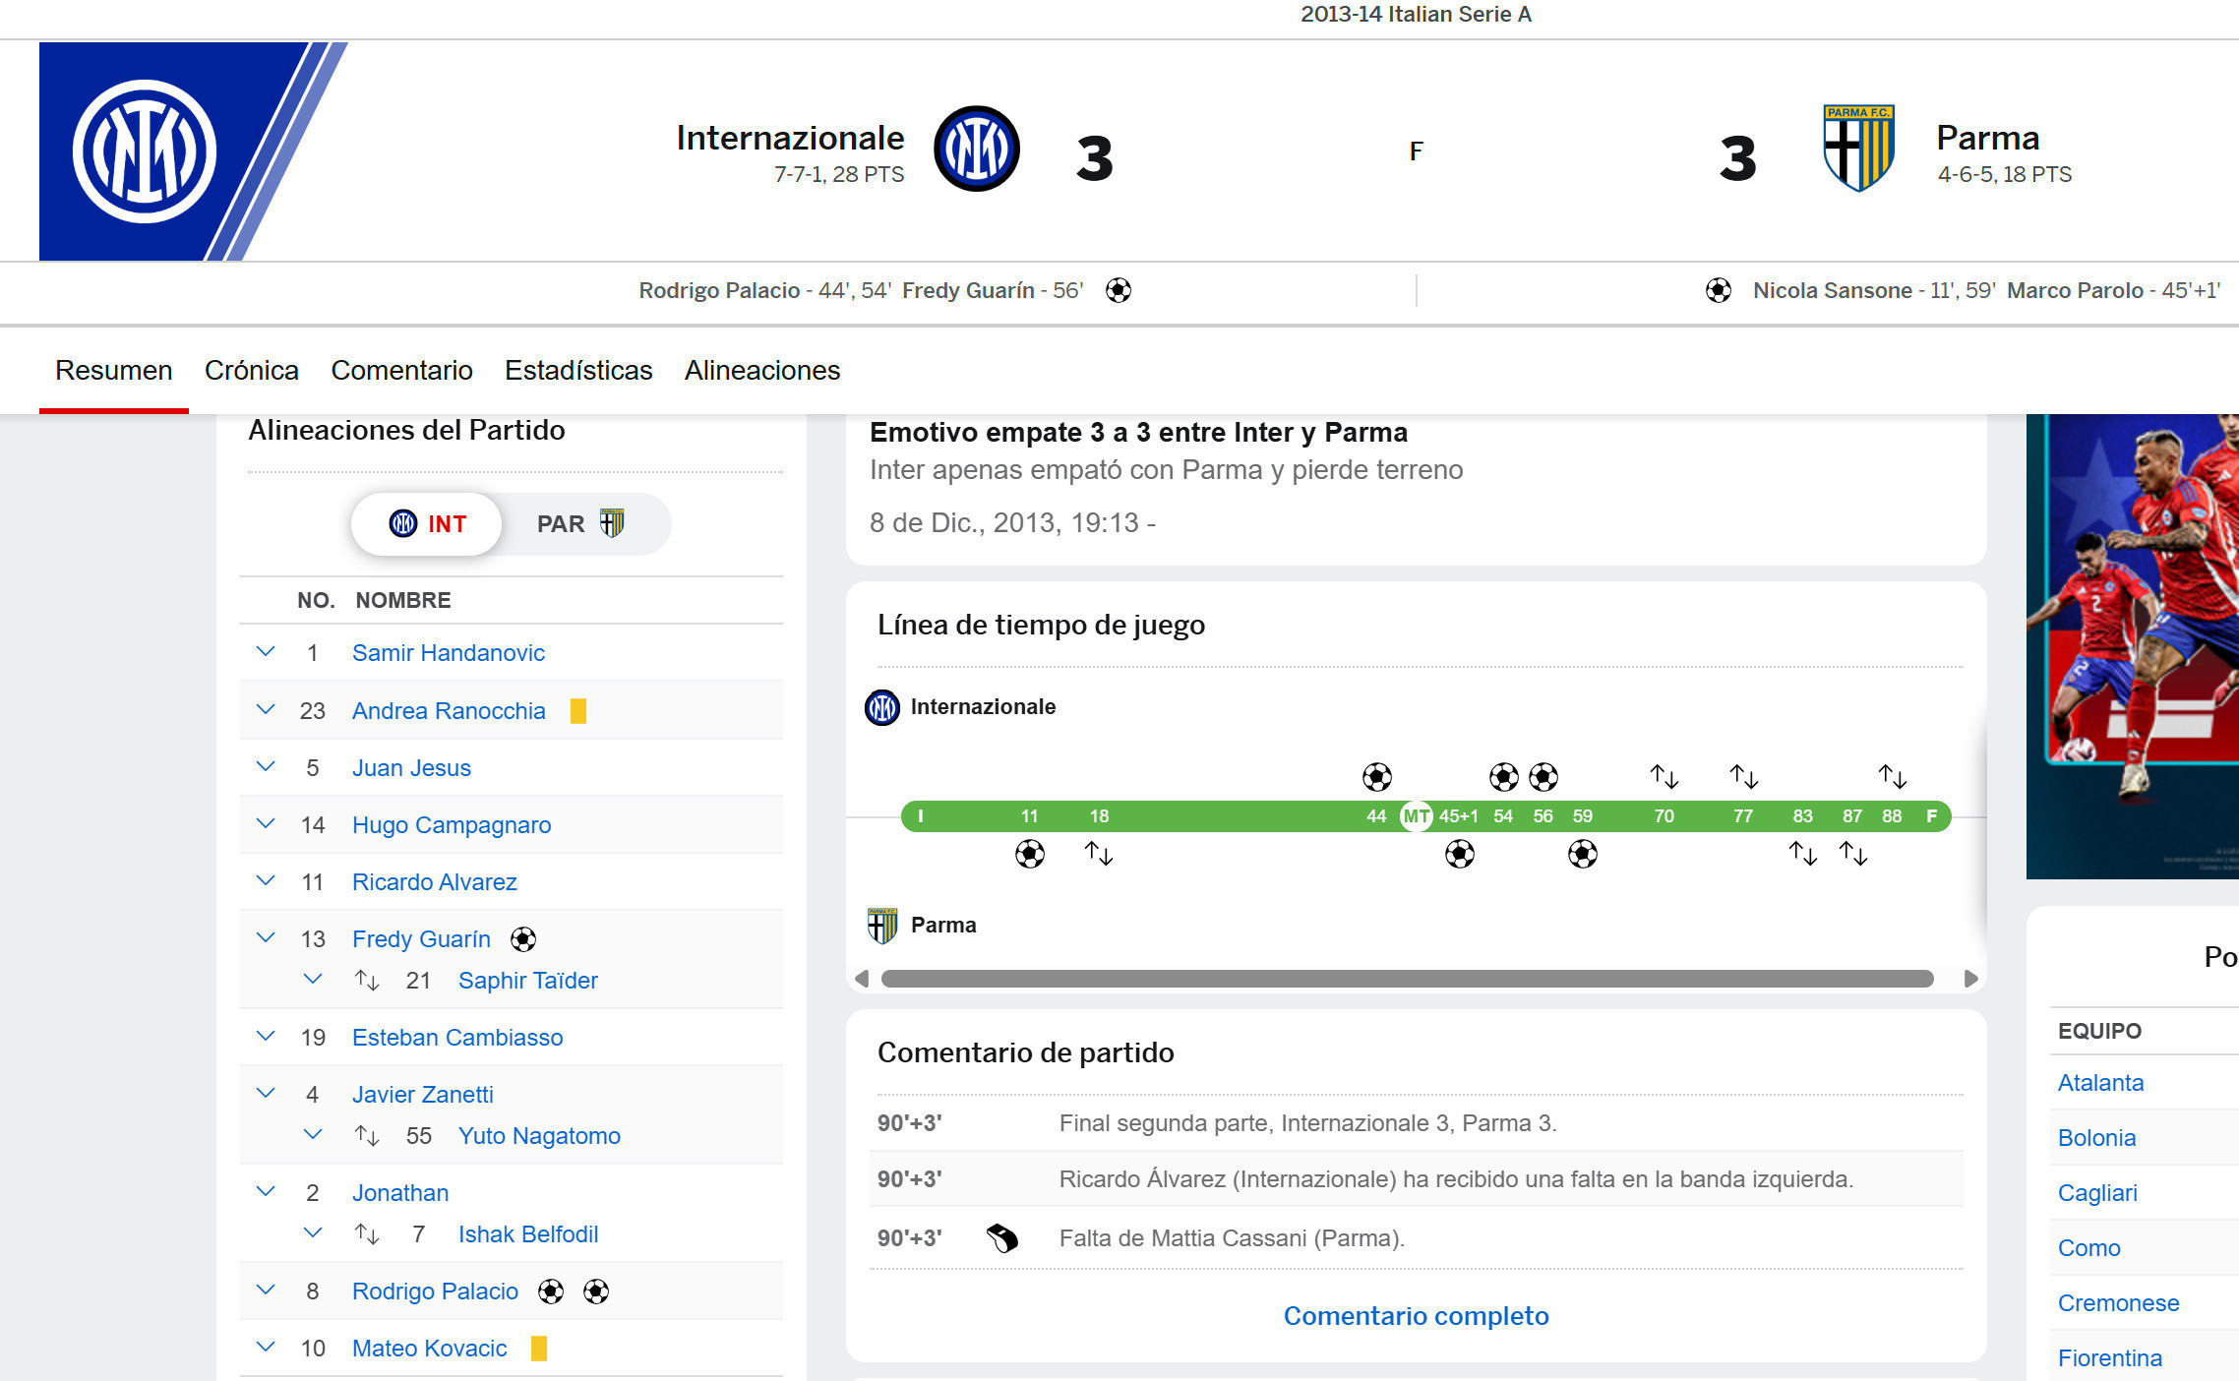Open Samir Handanovic player page
The width and height of the screenshot is (2239, 1381).
pyautogui.click(x=449, y=653)
